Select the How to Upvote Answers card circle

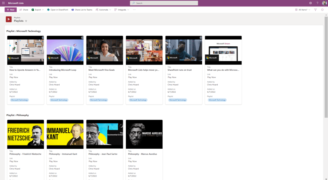(43, 37)
